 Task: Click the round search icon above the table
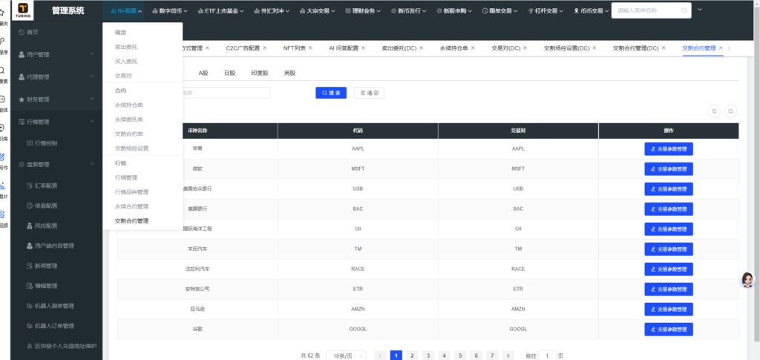(731, 111)
